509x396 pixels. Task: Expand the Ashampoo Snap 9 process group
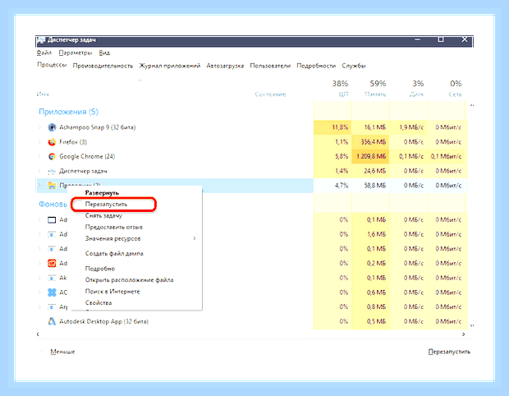(x=39, y=127)
